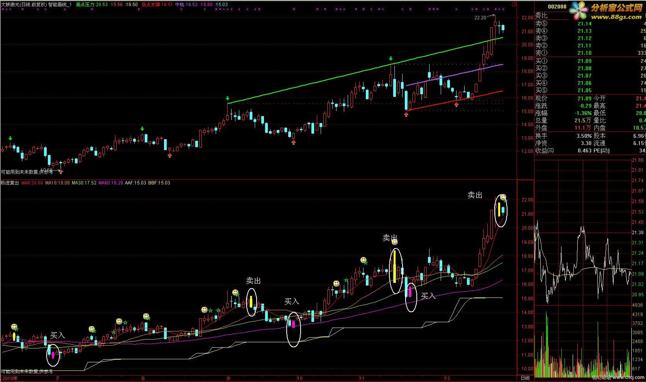The width and height of the screenshot is (646, 382).
Task: Click the 股本 label
Action: [600, 136]
